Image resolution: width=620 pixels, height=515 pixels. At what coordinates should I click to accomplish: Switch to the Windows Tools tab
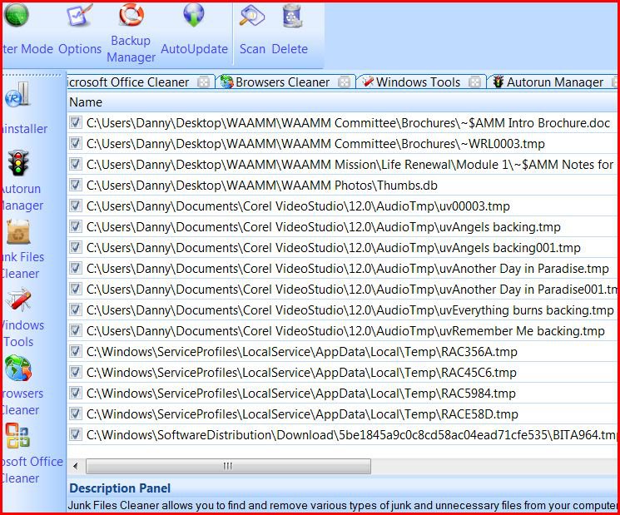[418, 82]
